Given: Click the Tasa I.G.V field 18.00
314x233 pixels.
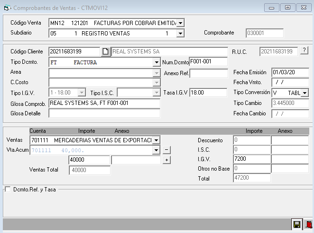Looking at the screenshot, I should click(208, 93).
